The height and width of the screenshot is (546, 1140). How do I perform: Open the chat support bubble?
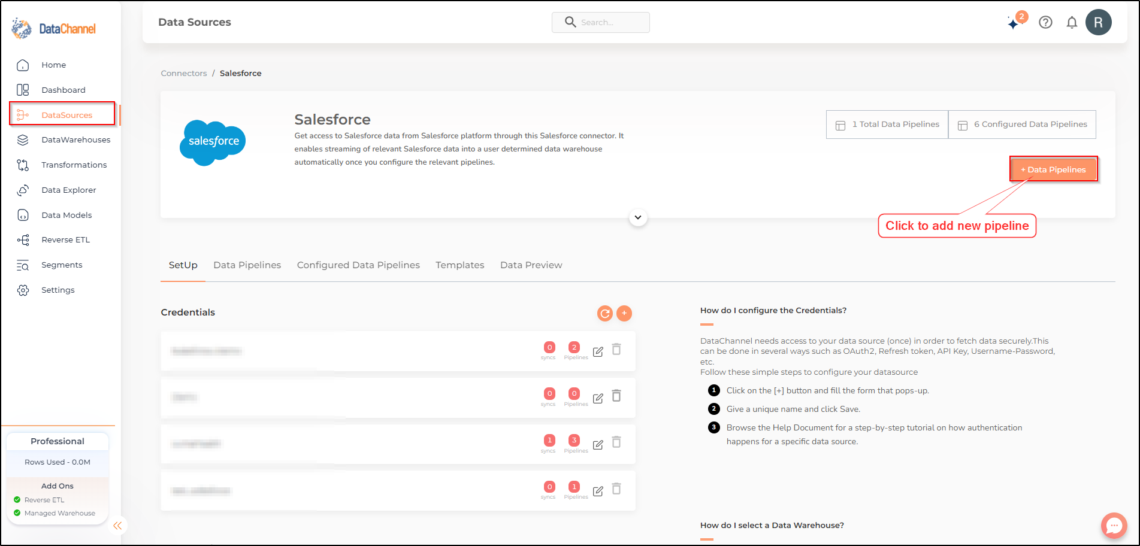click(x=1114, y=526)
